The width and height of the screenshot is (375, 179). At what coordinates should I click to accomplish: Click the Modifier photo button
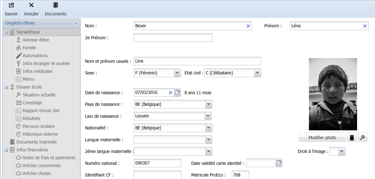point(322,138)
